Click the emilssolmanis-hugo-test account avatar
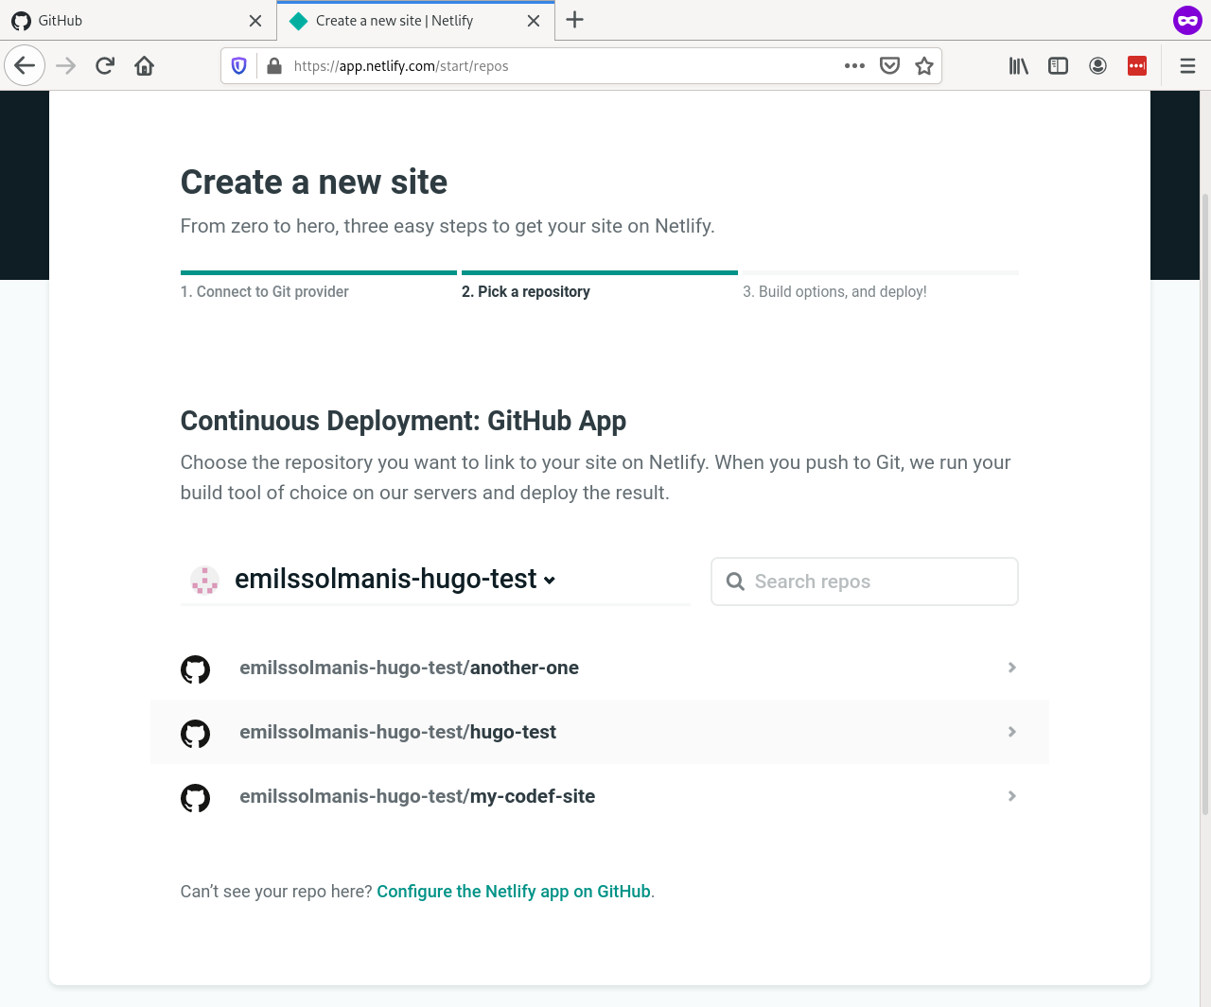Viewport: 1211px width, 1007px height. (x=204, y=580)
